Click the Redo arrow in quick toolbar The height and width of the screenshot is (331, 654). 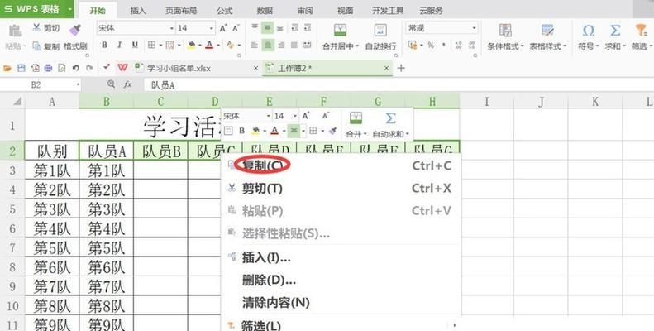pyautogui.click(x=88, y=68)
